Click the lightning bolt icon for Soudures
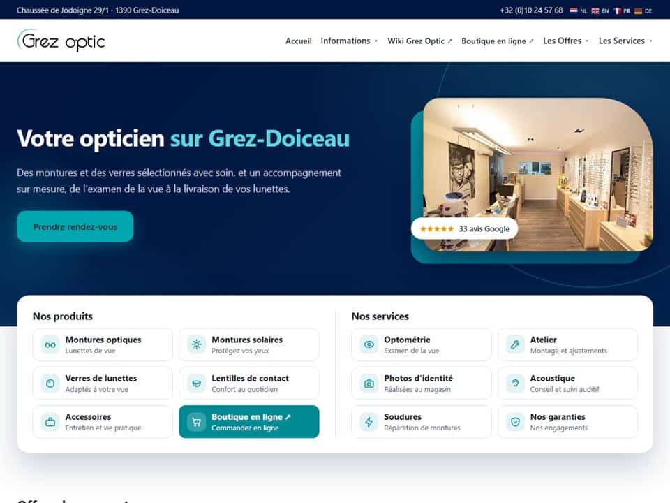 (x=369, y=422)
